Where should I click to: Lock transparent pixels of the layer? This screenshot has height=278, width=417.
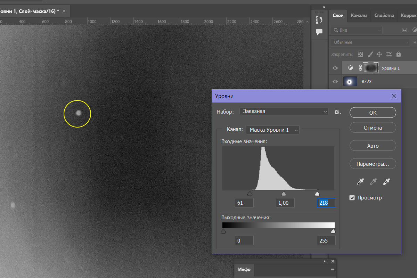click(360, 54)
